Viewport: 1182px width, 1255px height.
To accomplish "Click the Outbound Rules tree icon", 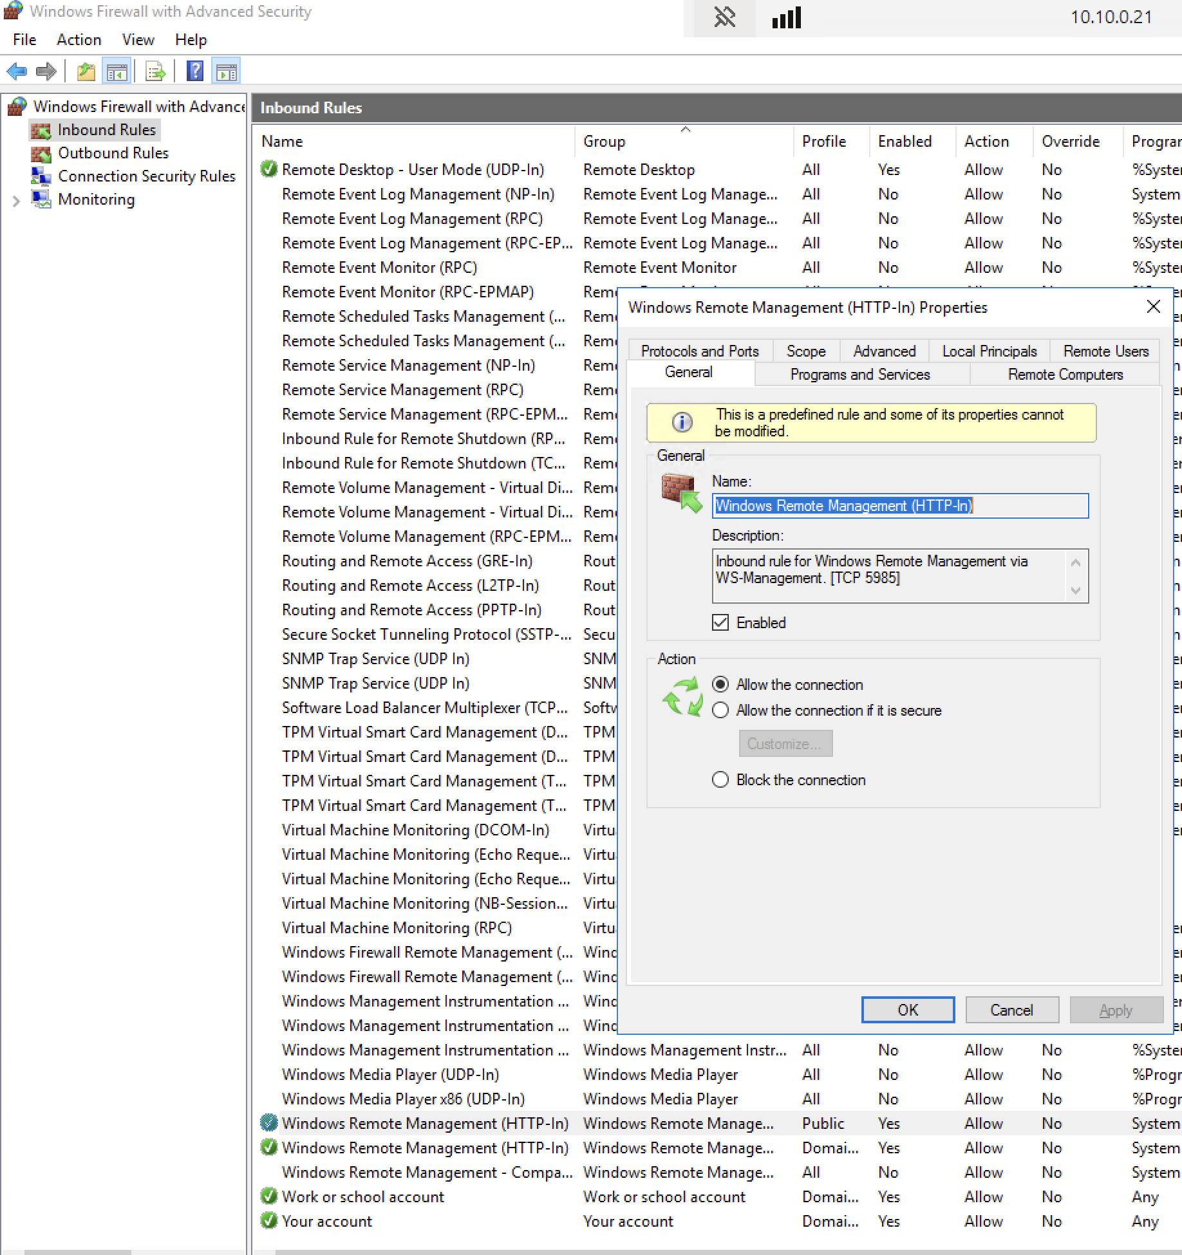I will pyautogui.click(x=41, y=154).
